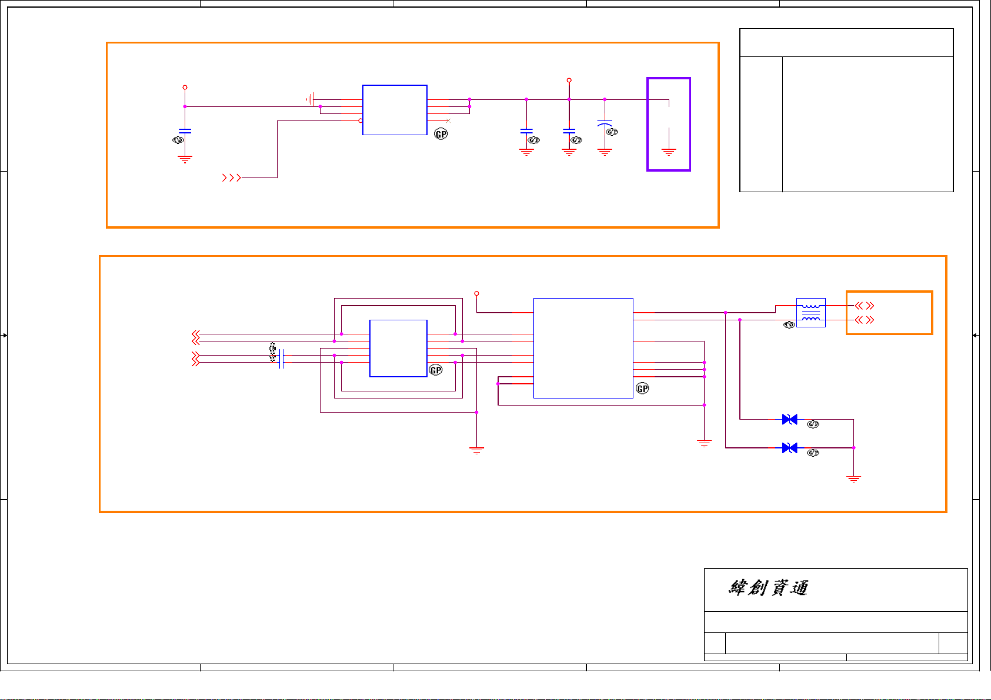Select the large IC block in lower circuit

pos(583,348)
